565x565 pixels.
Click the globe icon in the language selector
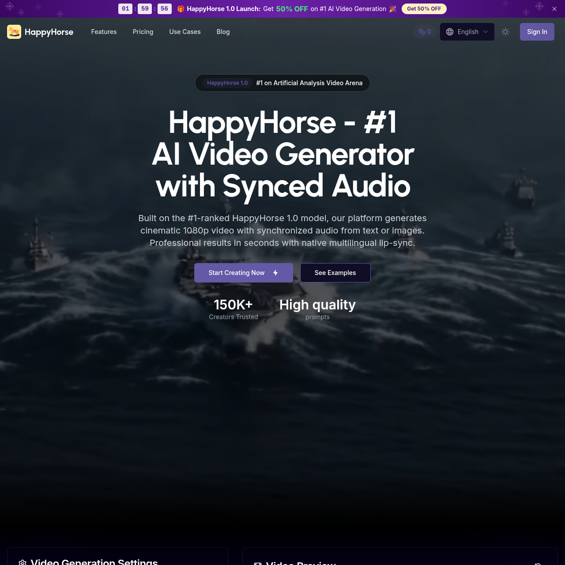pos(449,31)
